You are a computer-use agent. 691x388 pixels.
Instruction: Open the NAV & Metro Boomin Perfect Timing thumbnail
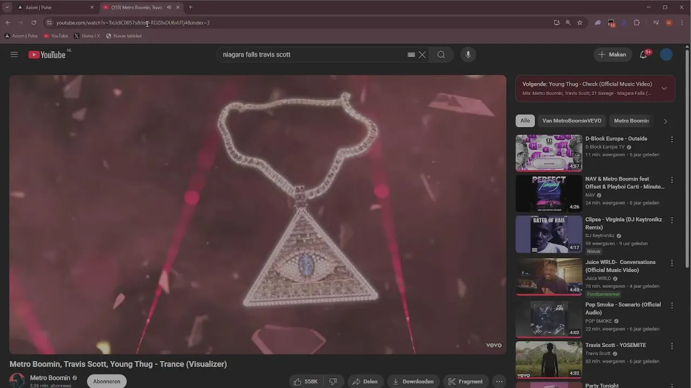click(548, 193)
